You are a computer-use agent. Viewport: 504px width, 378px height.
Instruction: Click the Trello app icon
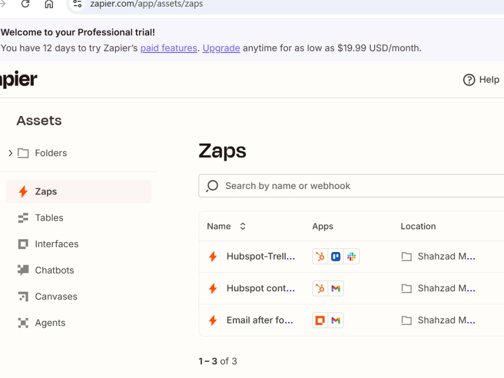pyautogui.click(x=336, y=257)
